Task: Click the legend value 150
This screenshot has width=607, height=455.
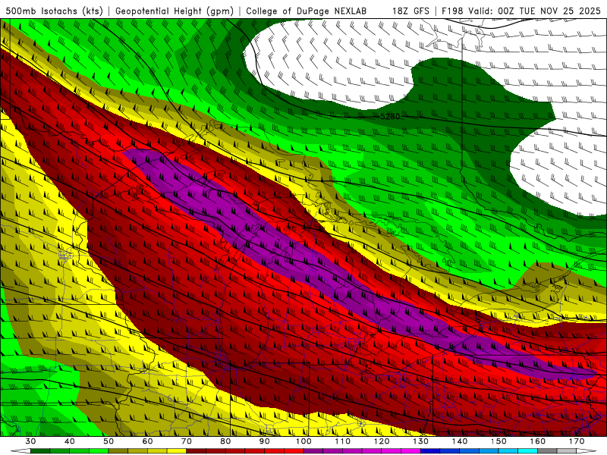Action: tap(498, 441)
